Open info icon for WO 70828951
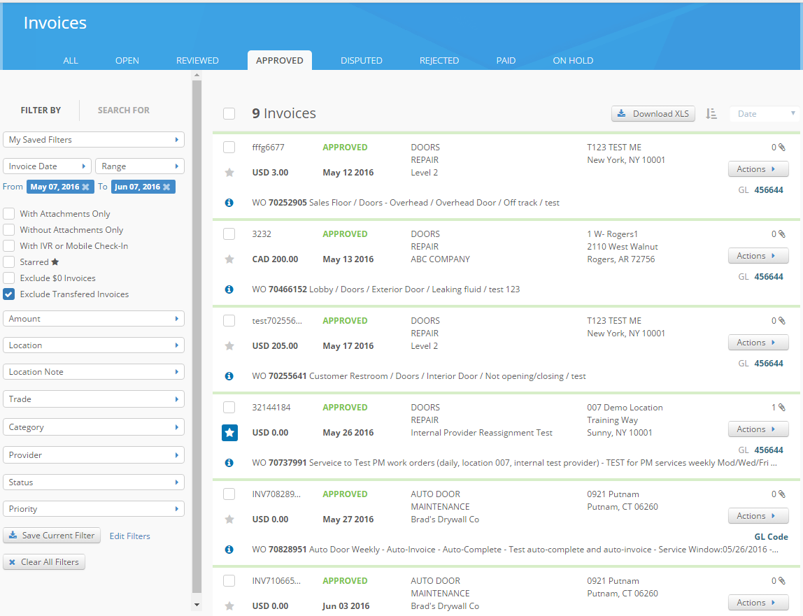The width and height of the screenshot is (803, 616). (x=229, y=550)
